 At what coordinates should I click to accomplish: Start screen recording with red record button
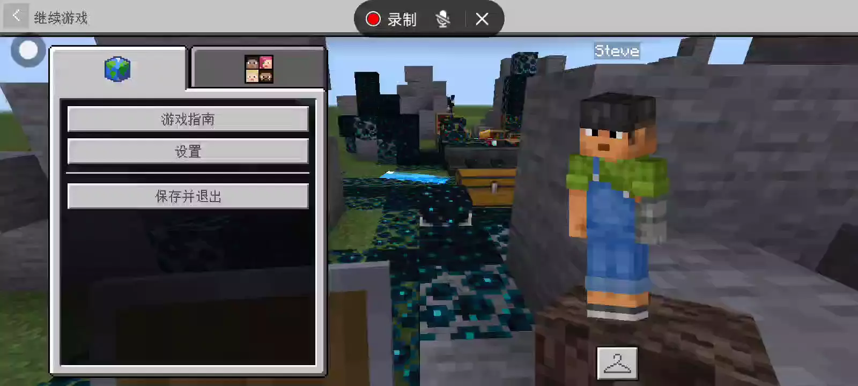click(373, 19)
